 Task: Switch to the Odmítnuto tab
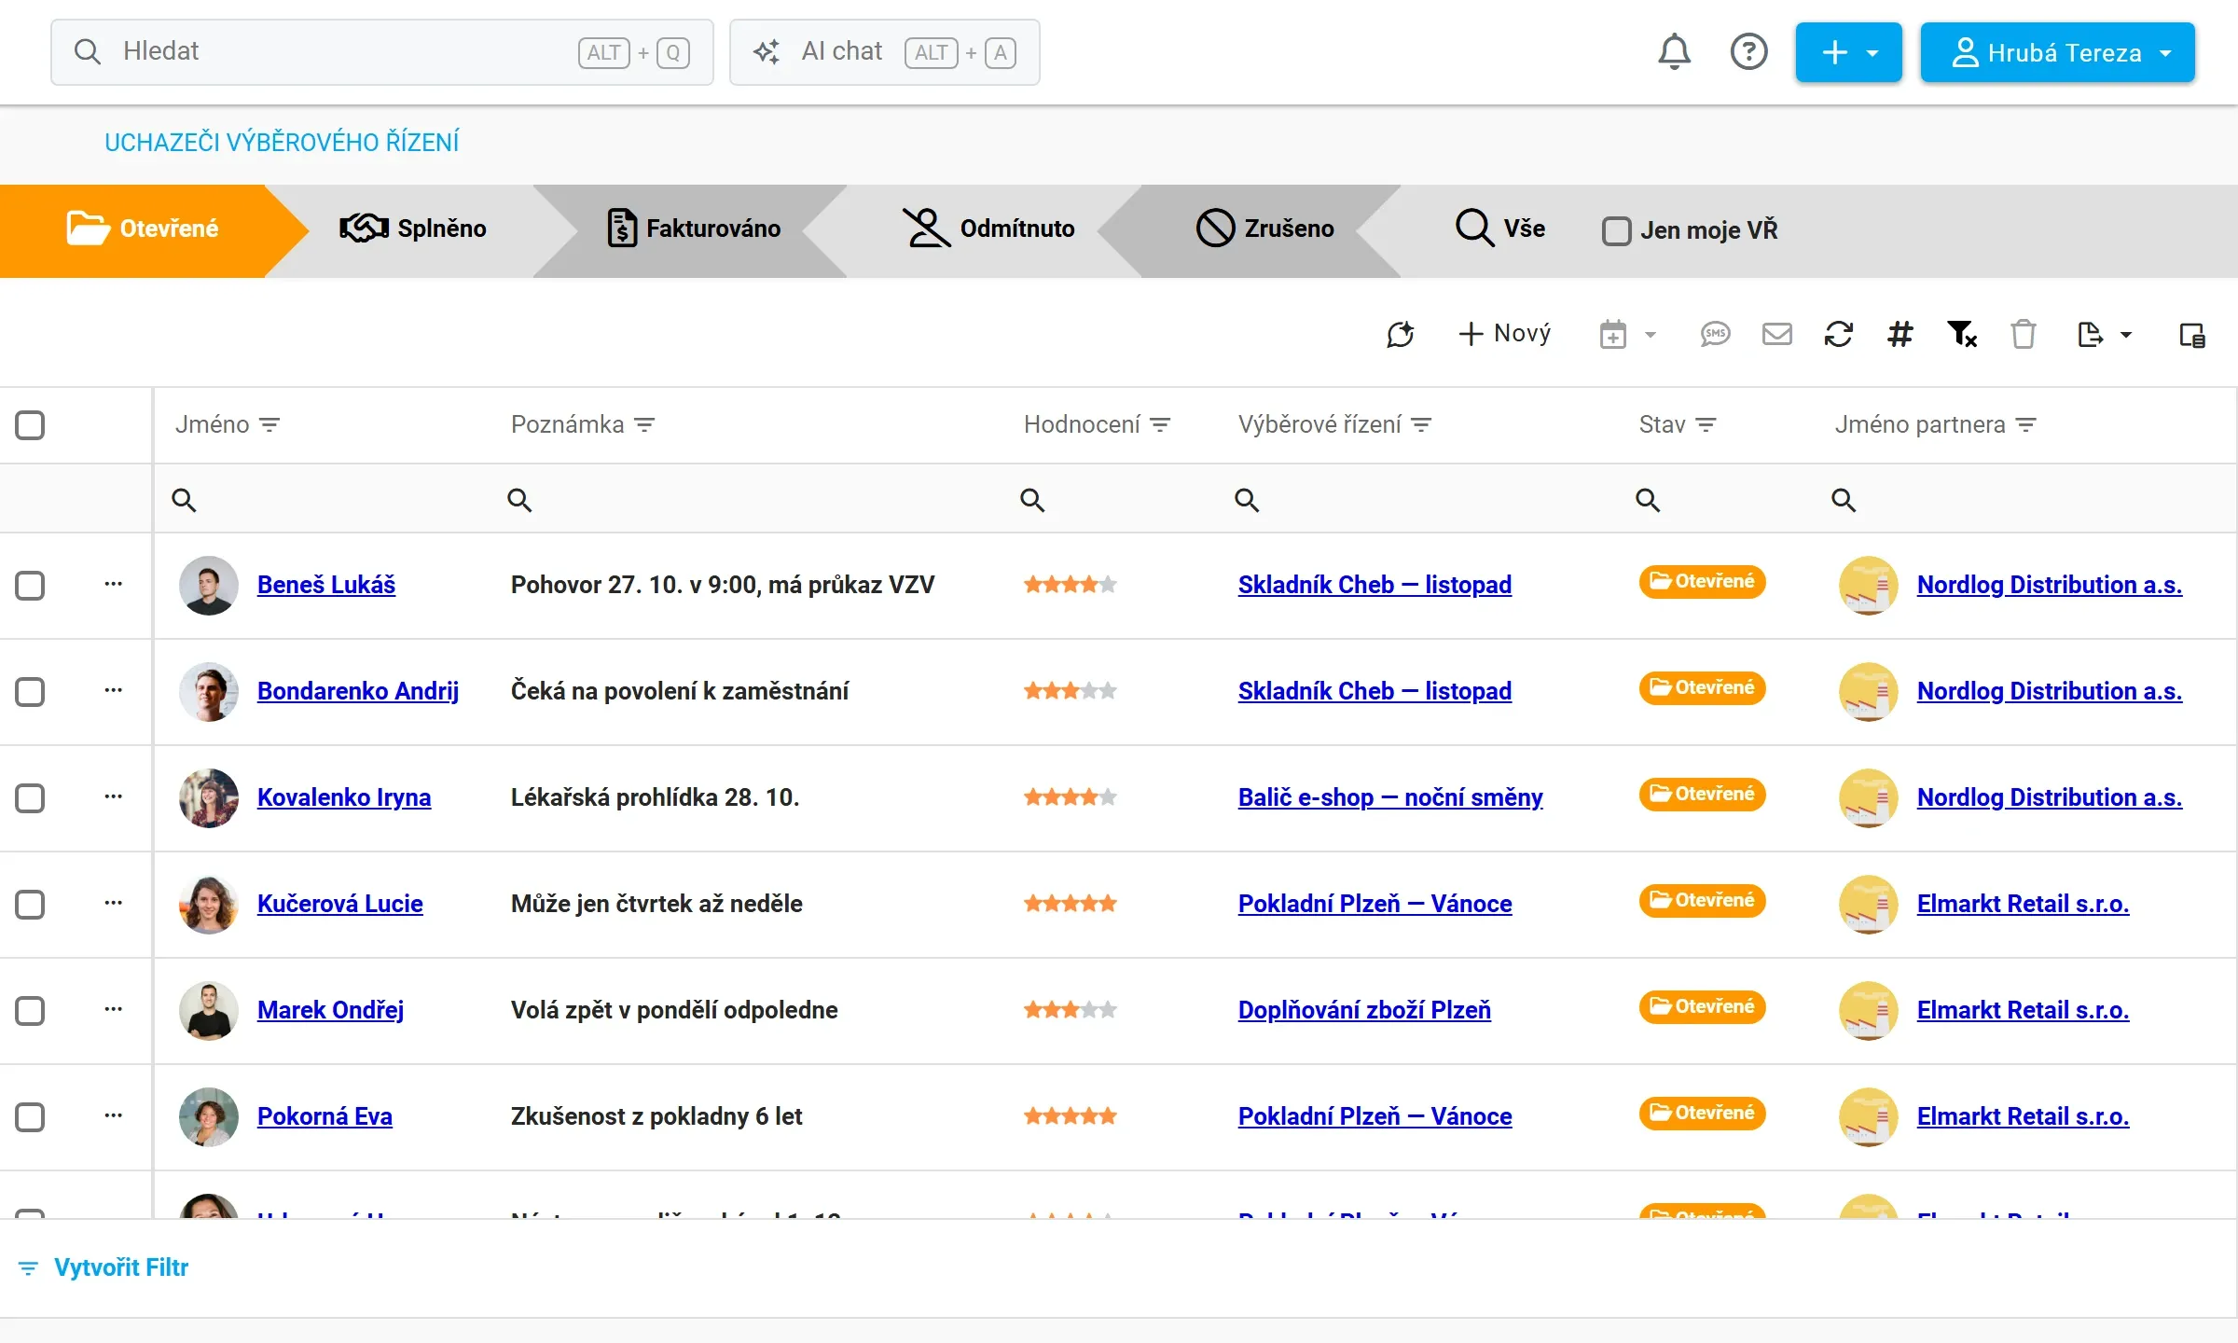click(x=988, y=228)
